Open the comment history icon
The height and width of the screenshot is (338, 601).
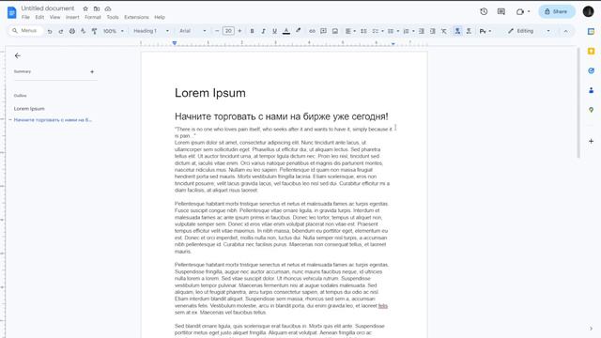click(501, 11)
